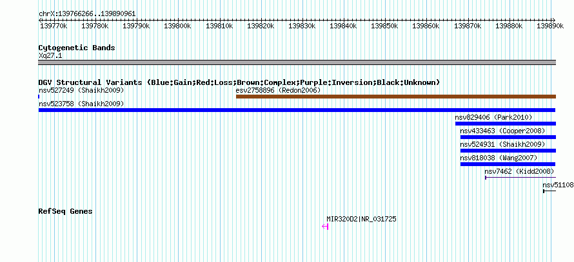Click the 139800k ruler tick label
Image resolution: width=574 pixels, height=262 pixels.
pyautogui.click(x=177, y=26)
